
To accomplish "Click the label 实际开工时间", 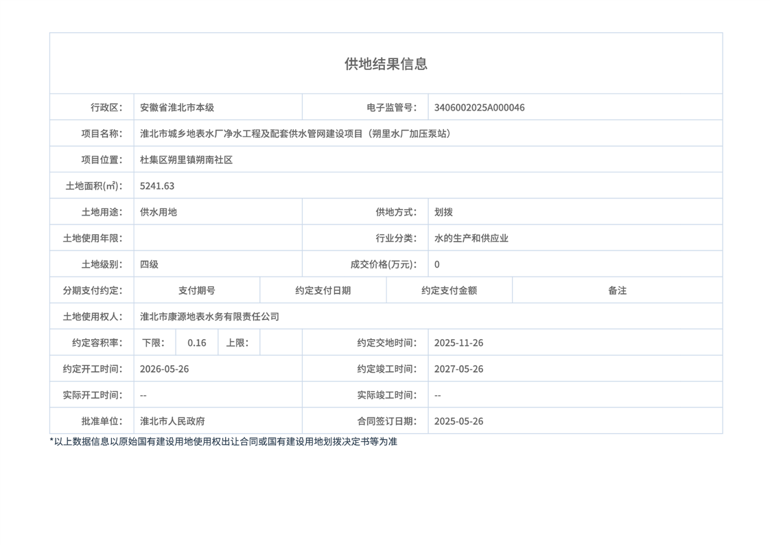I will click(x=93, y=395).
